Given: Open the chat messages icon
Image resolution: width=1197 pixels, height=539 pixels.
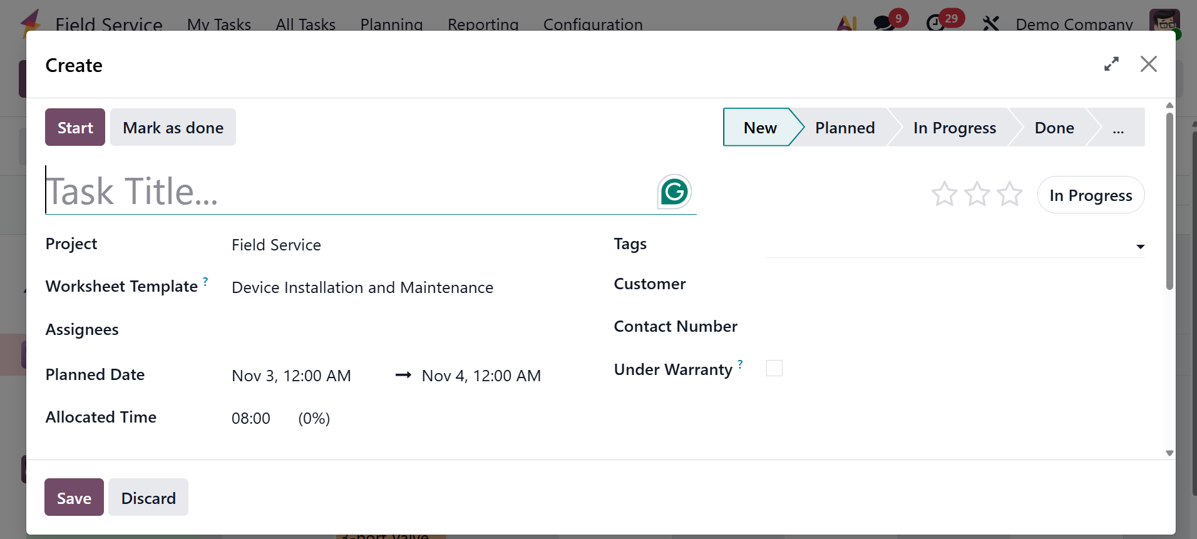Looking at the screenshot, I should pos(883,23).
